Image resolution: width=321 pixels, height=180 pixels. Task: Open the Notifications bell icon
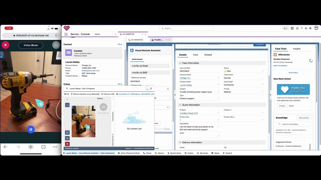click(x=310, y=28)
